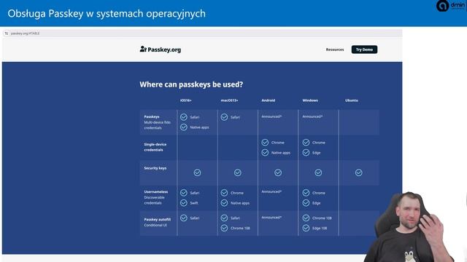The height and width of the screenshot is (262, 467).
Task: Click Security keys checkmark under Android
Action: (x=278, y=172)
